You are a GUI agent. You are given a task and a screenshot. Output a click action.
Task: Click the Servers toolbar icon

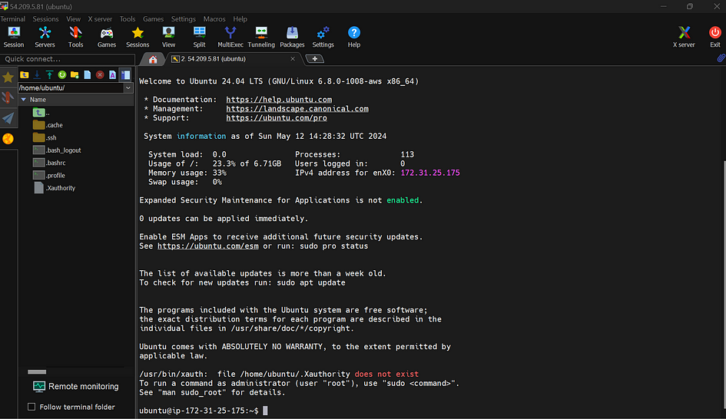(x=45, y=37)
